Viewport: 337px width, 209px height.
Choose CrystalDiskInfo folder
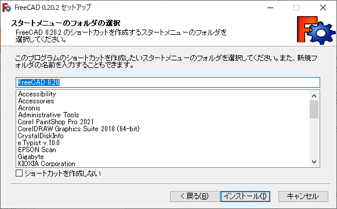point(41,136)
